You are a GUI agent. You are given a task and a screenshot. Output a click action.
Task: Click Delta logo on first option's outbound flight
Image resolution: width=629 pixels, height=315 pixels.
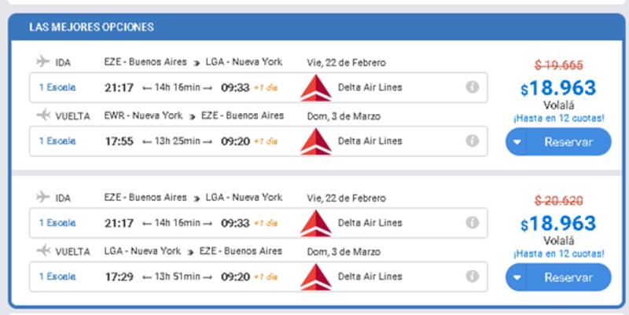point(315,87)
